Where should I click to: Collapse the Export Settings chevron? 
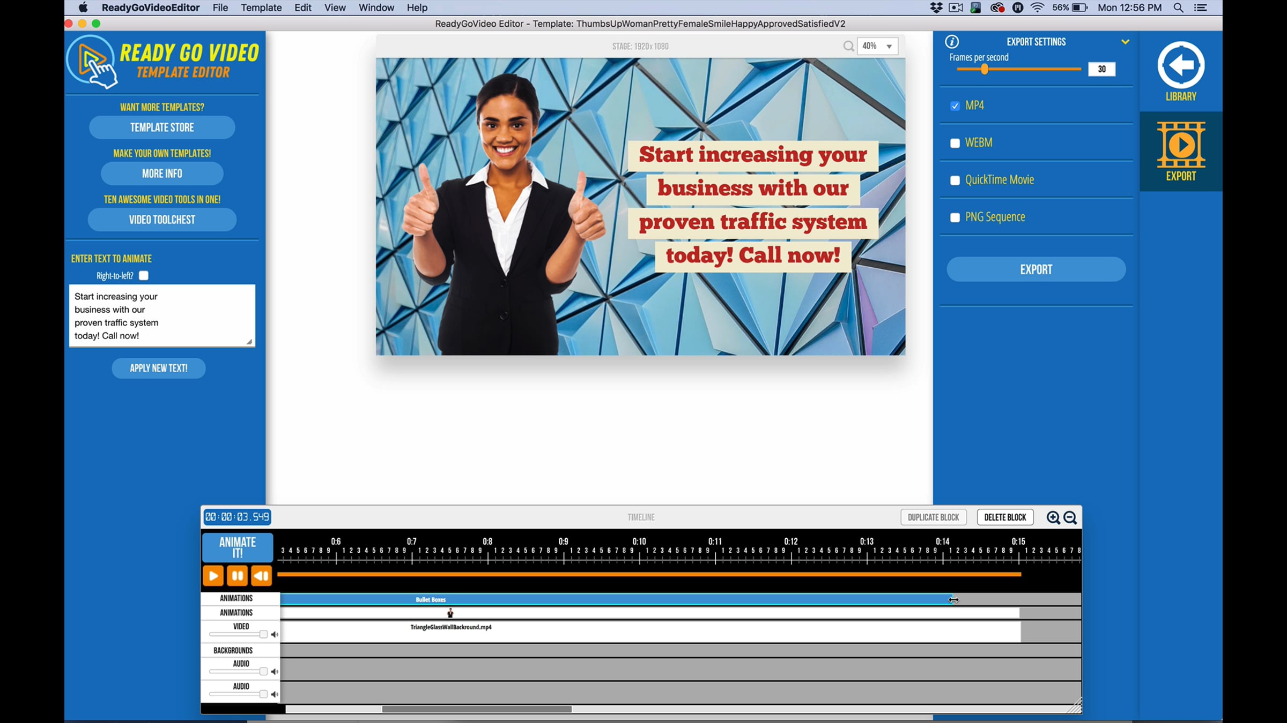(x=1125, y=42)
